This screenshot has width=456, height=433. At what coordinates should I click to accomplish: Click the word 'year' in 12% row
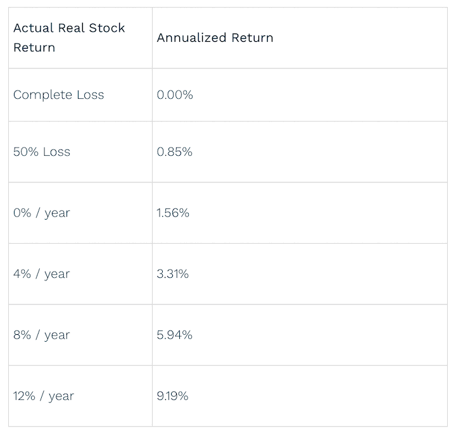coord(61,397)
